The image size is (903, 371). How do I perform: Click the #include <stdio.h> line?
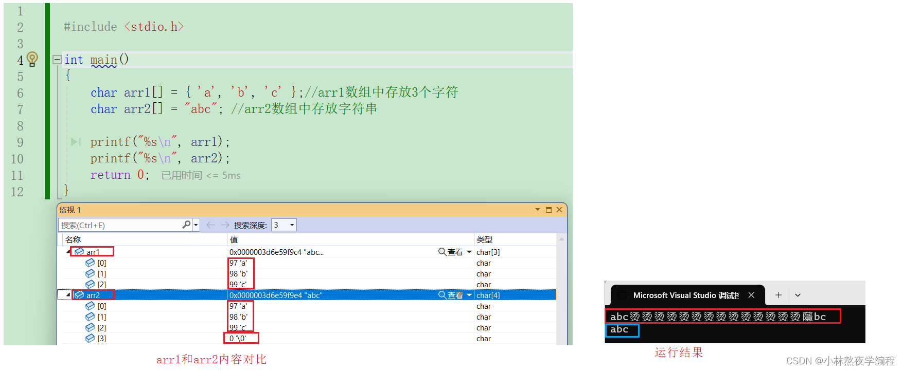[123, 27]
